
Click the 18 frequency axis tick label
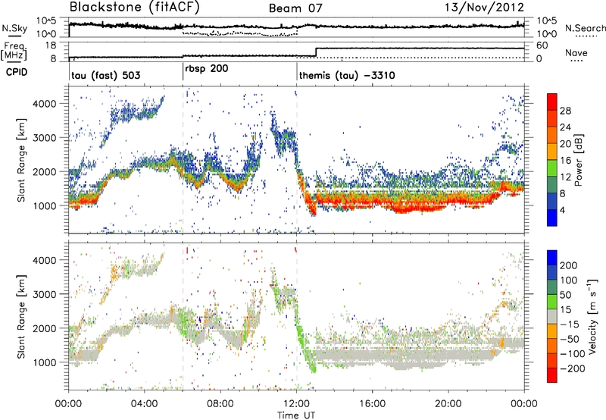click(50, 45)
